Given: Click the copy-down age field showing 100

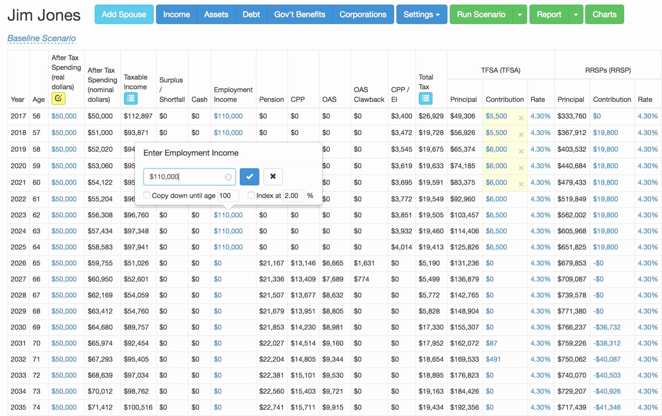Looking at the screenshot, I should point(227,196).
